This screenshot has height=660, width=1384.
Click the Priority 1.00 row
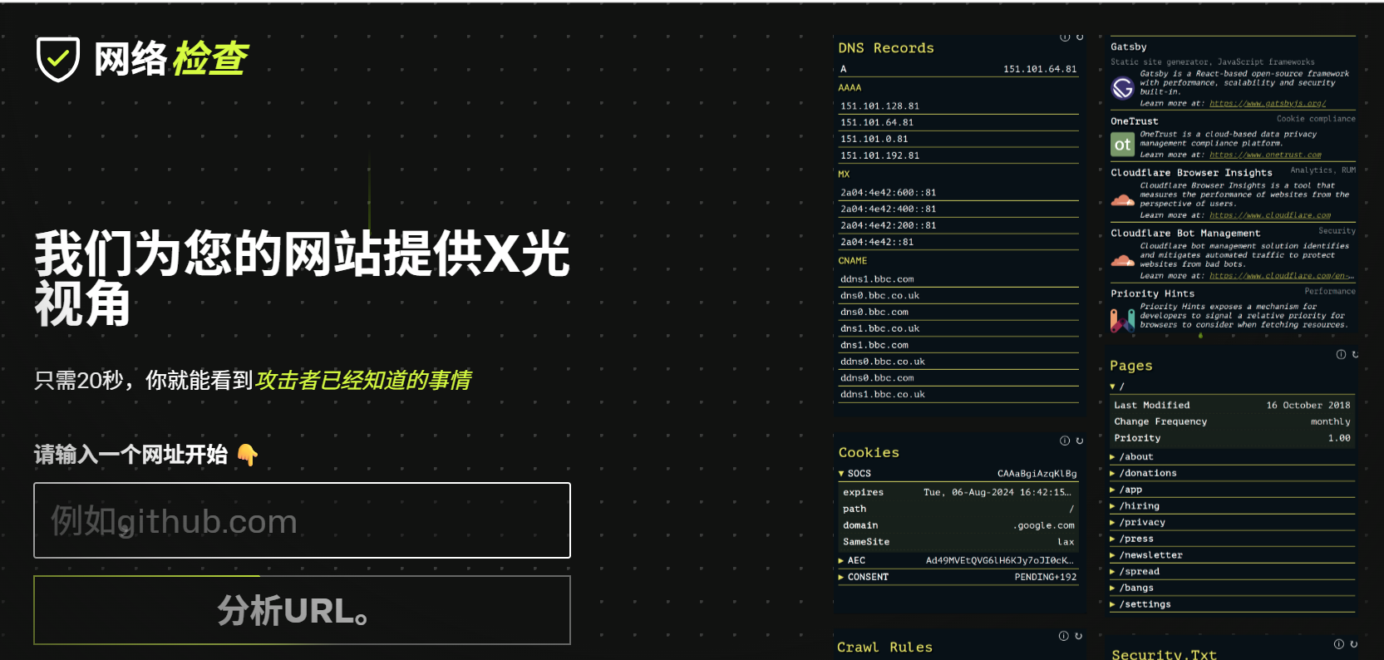coord(1232,438)
